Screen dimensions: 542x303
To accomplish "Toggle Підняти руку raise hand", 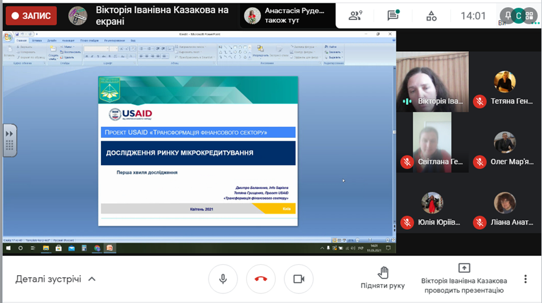I will [383, 278].
